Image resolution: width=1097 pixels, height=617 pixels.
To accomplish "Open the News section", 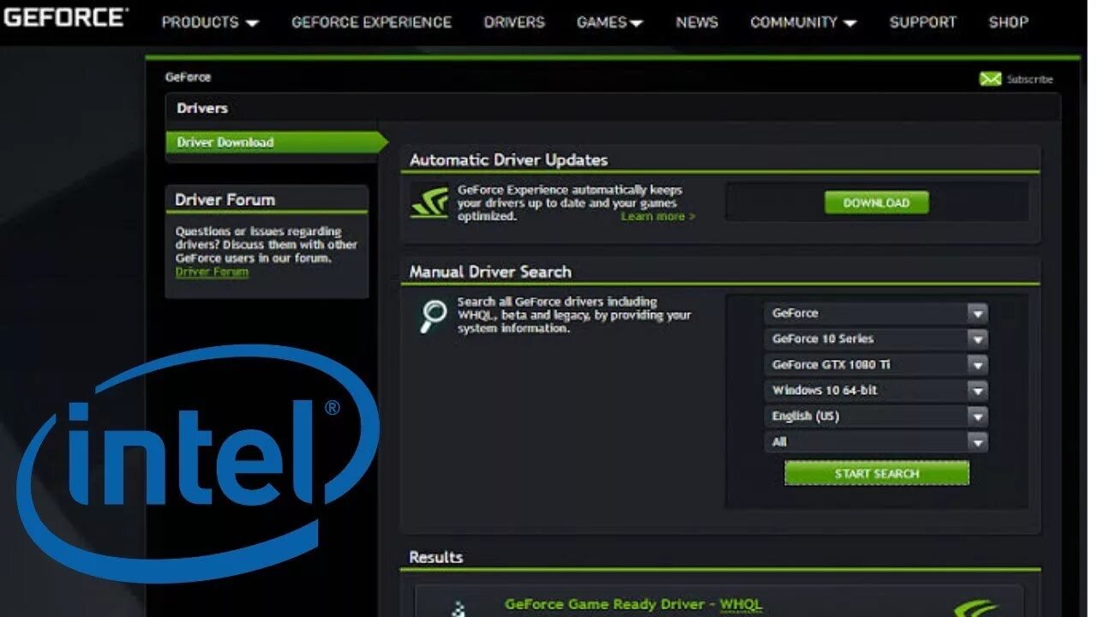I will click(697, 22).
